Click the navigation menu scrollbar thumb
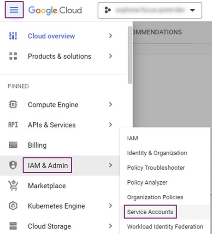This screenshot has width=212, height=234. pyautogui.click(x=130, y=55)
